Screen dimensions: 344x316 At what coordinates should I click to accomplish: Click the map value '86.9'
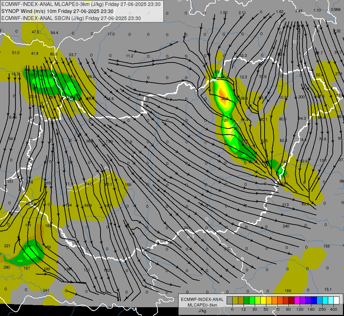[88, 205]
